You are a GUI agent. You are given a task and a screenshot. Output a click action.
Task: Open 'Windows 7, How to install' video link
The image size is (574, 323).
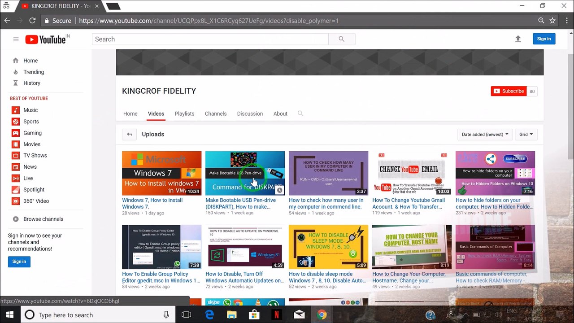tap(152, 203)
